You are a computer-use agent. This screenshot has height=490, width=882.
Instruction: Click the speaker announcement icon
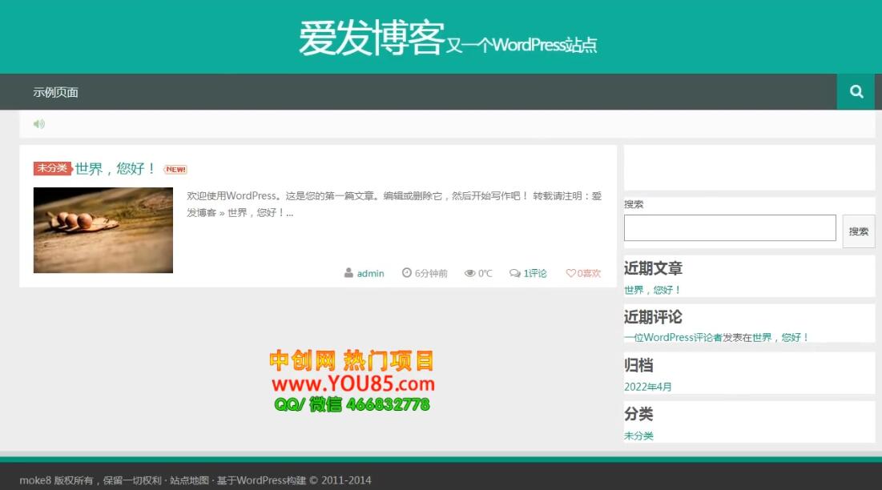pyautogui.click(x=38, y=124)
